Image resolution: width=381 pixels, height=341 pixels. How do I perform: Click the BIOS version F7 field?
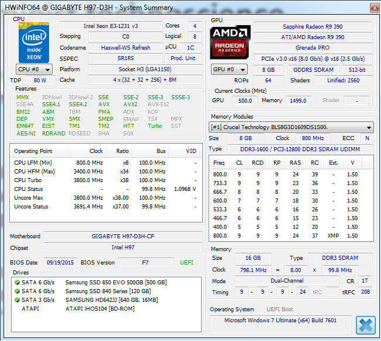coord(146,263)
